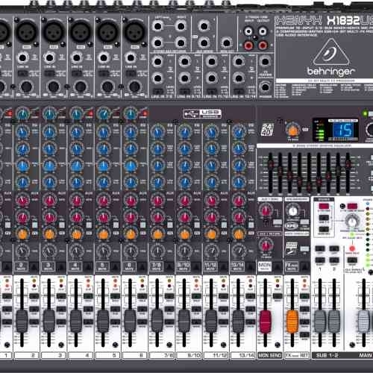Click the white XPQ surround knob
The height and width of the screenshot is (373, 373).
pyautogui.click(x=293, y=211)
